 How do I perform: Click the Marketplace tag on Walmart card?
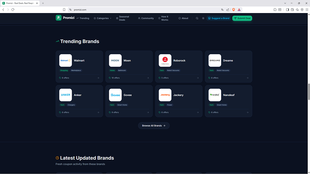76,70
